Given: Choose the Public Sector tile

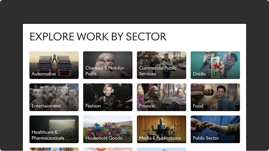Looking at the screenshot, I should (x=215, y=129).
